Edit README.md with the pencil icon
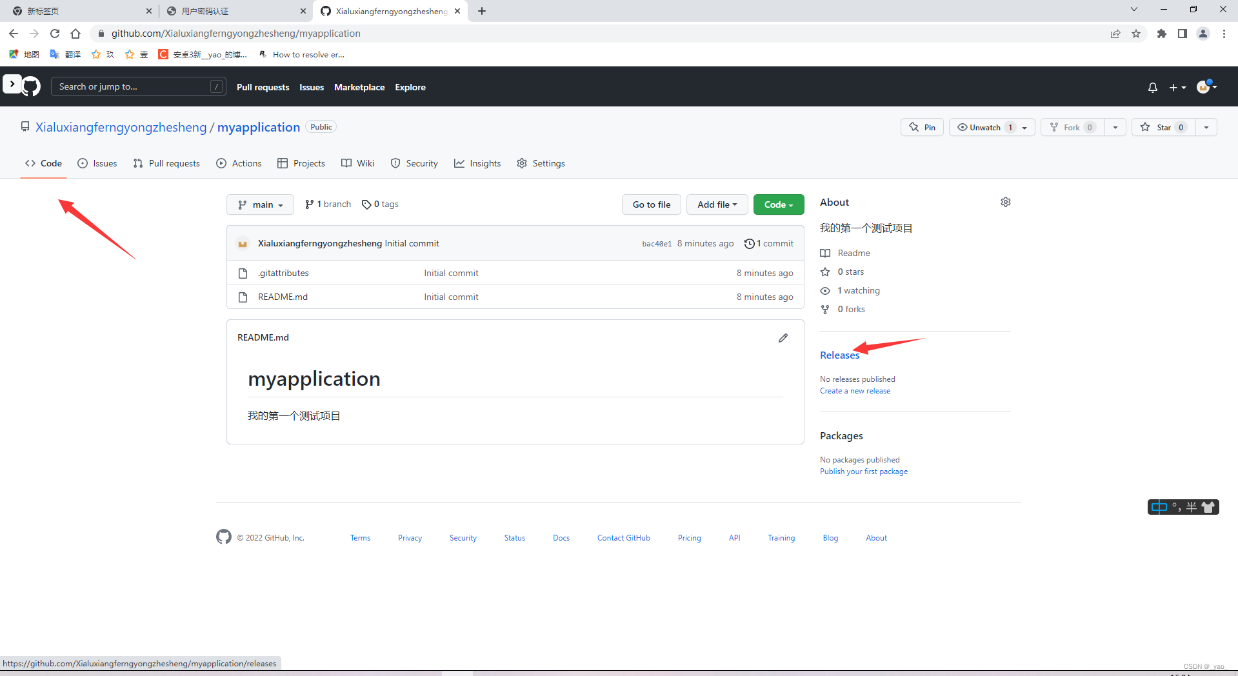The image size is (1238, 676). click(783, 338)
